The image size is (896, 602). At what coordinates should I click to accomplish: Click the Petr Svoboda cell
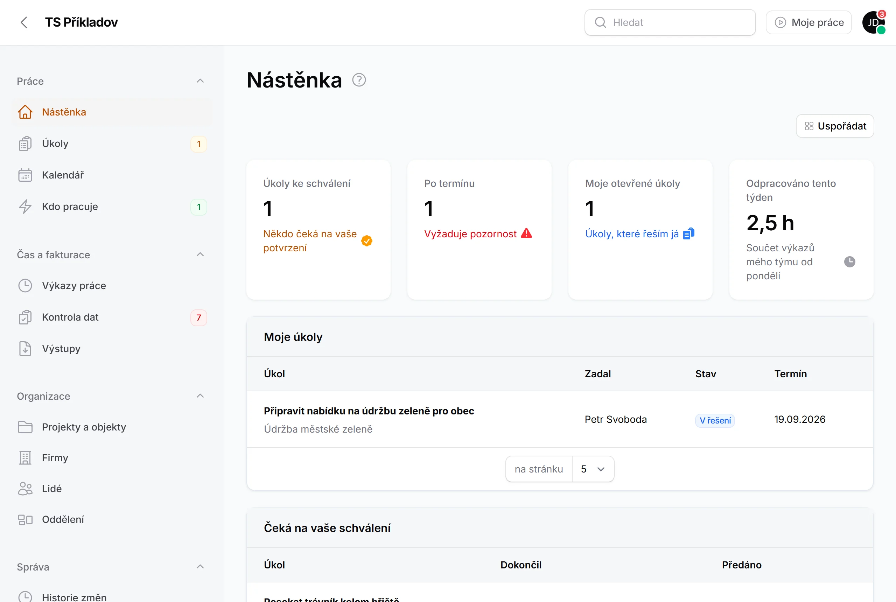(x=616, y=419)
